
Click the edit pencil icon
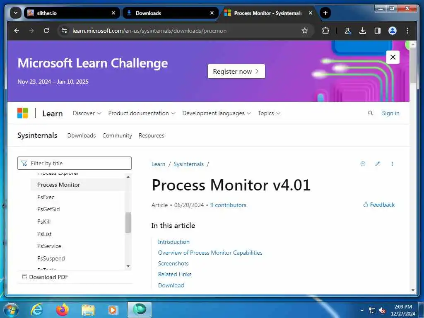378,164
